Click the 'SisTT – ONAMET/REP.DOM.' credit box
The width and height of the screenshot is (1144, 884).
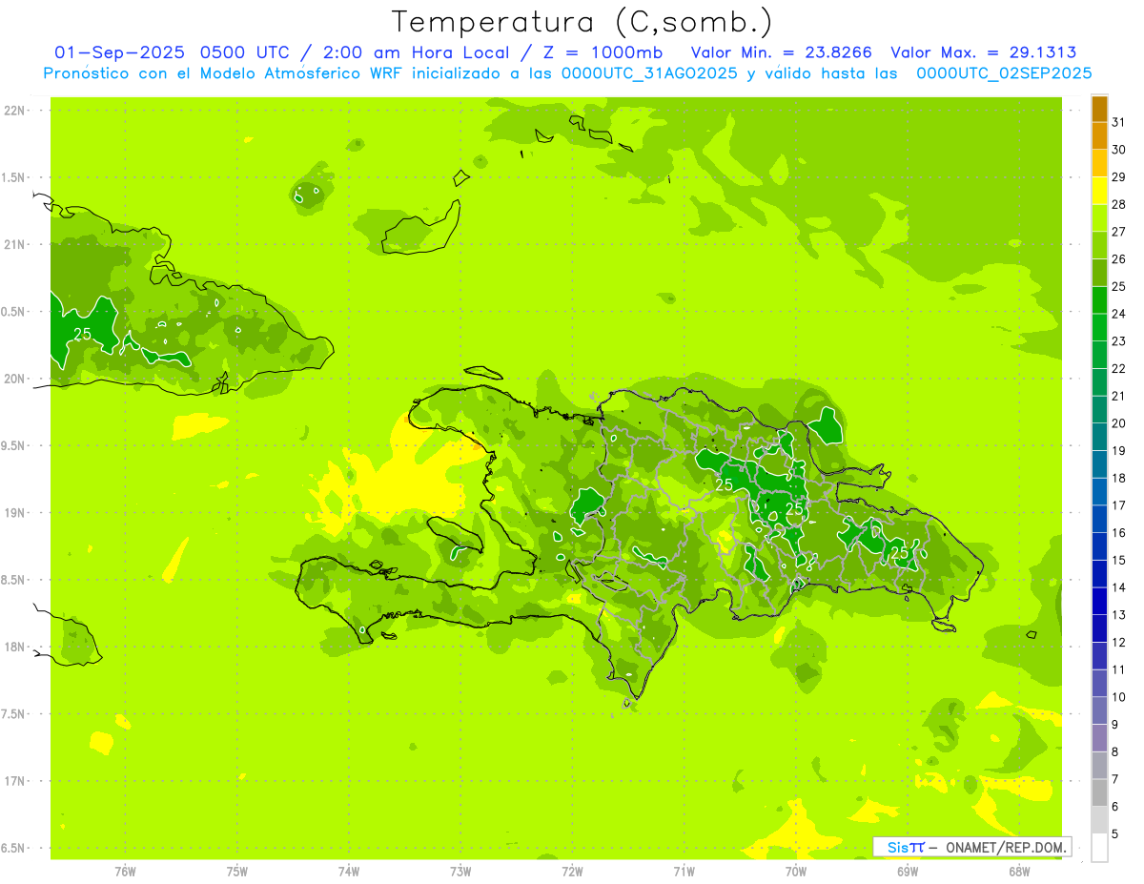[971, 847]
